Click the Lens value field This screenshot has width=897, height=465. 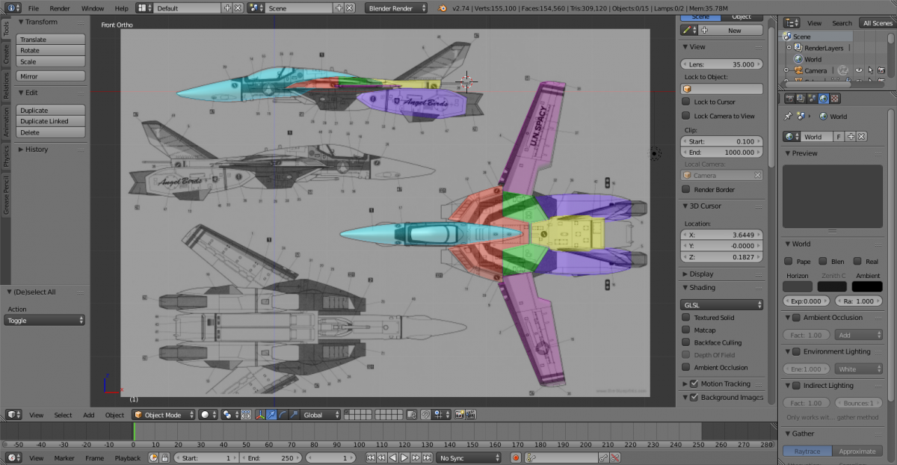coord(722,64)
